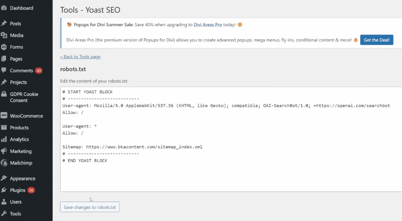
Task: Click the Posts pushpin icon
Action: 4,24
